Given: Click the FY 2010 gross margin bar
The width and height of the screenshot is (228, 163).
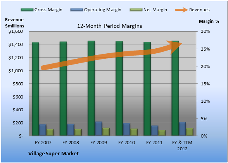Looking at the screenshot, I should 119,88.
